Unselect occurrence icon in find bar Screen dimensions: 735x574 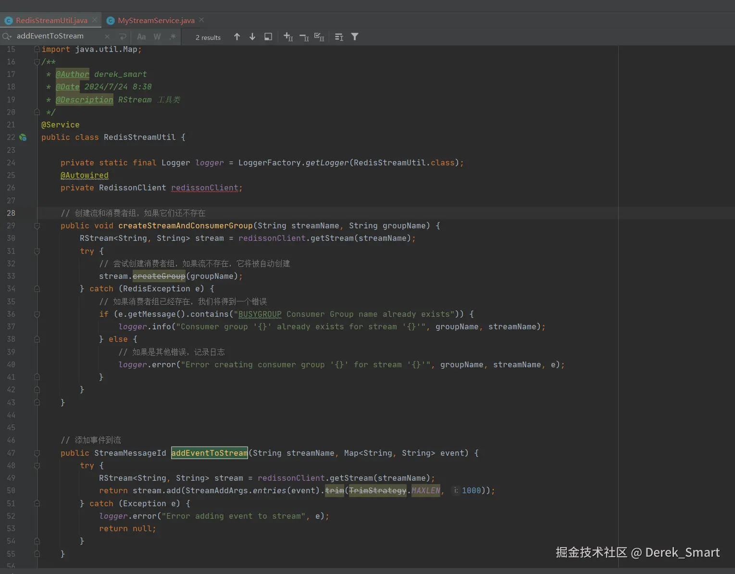[x=304, y=37]
